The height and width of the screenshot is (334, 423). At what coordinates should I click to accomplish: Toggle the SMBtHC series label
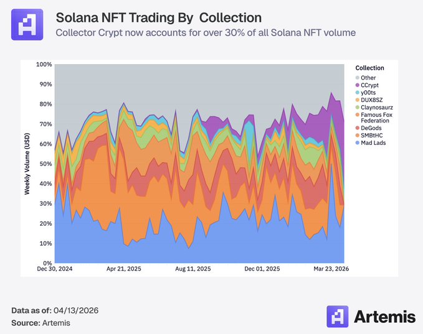point(373,134)
